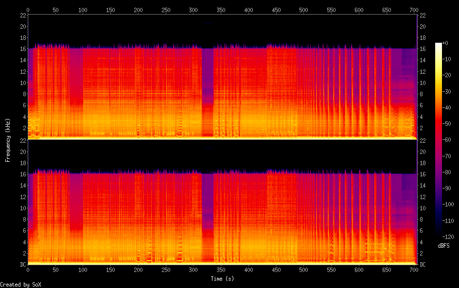Click the 700 mark on top time axis

tap(415, 10)
